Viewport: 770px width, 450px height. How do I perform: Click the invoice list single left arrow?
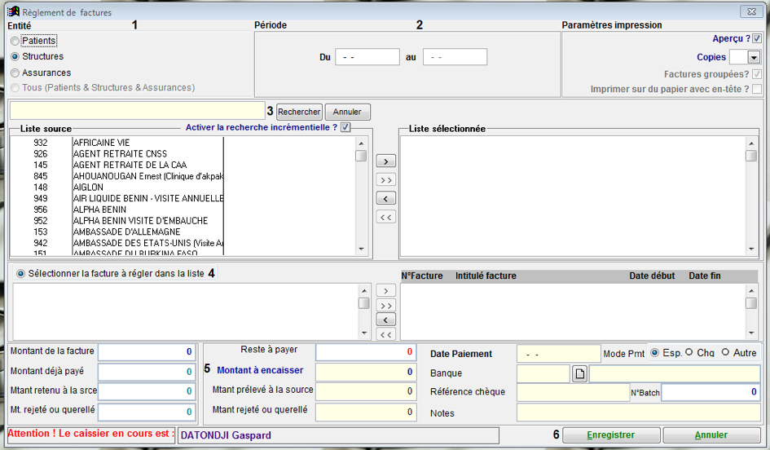point(385,320)
